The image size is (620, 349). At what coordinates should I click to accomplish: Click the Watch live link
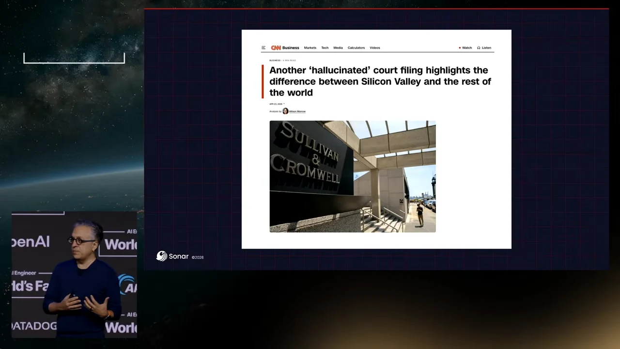465,48
